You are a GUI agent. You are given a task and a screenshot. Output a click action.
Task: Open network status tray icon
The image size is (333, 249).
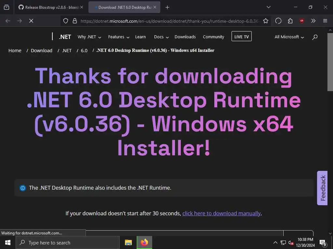pyautogui.click(x=283, y=243)
